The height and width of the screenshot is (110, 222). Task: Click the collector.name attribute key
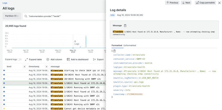point(122,55)
